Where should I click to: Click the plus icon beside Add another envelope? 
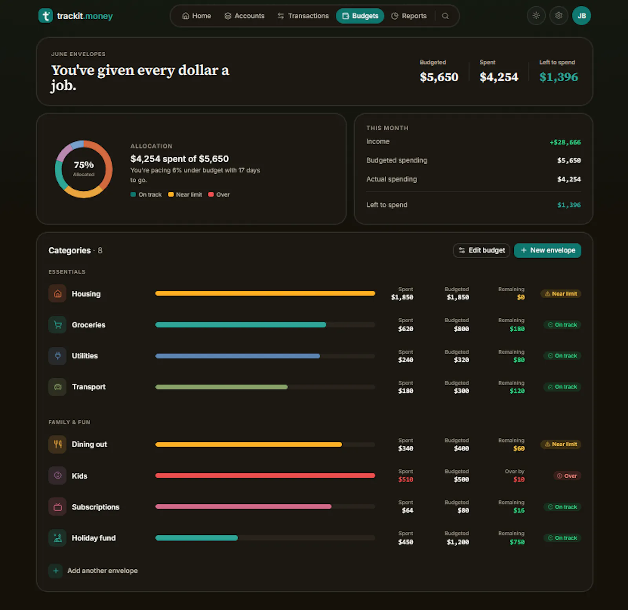coord(55,571)
